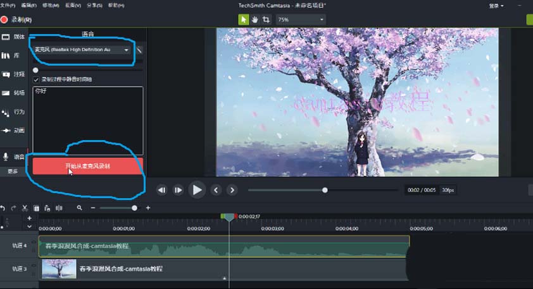Adjust the microphone input level slider

[x=35, y=70]
